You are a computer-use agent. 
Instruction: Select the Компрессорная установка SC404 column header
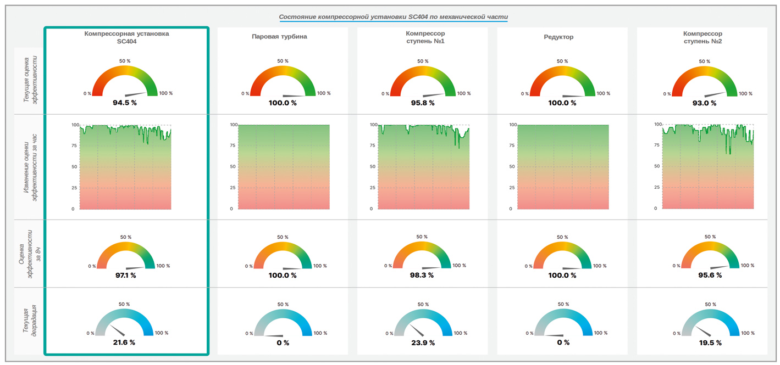pyautogui.click(x=126, y=37)
